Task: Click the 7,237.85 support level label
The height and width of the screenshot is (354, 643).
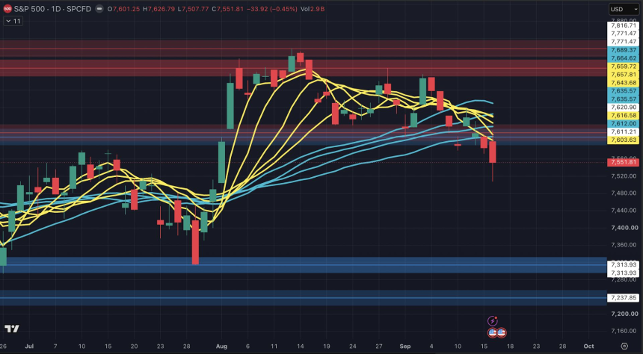Action: [623, 298]
